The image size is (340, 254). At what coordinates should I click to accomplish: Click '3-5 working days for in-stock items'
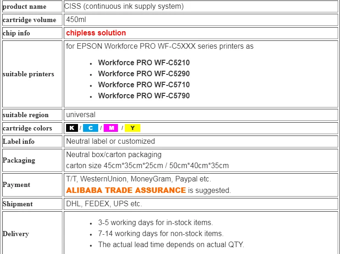pyautogui.click(x=155, y=223)
